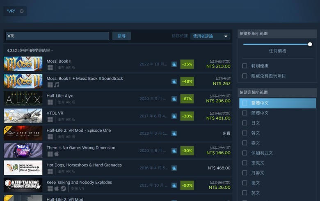Click the Windows platform icon for Half-Life: Alyx

(x=50, y=102)
